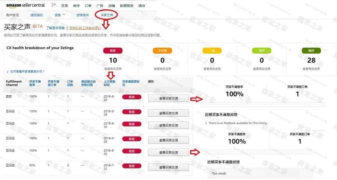Sort by the Fulfillment Channel column header
Screen dimensions: 337x180
[14, 83]
